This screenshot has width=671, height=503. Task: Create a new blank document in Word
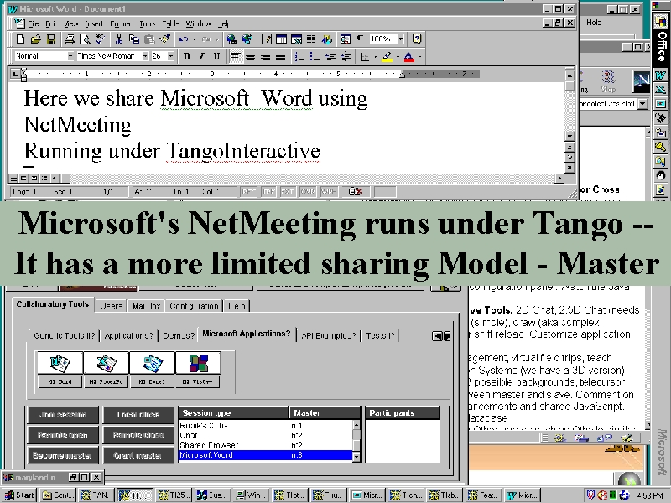point(20,39)
